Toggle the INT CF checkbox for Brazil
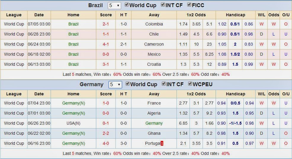This screenshot has width=292, height=159. (163, 5)
